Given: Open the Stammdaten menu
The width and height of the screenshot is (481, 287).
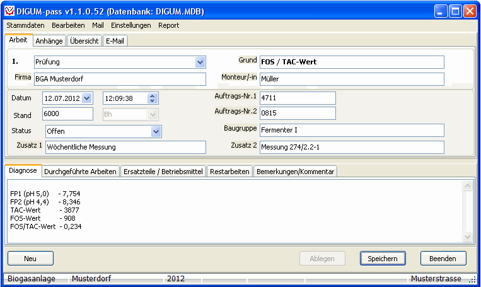Looking at the screenshot, I should [25, 25].
